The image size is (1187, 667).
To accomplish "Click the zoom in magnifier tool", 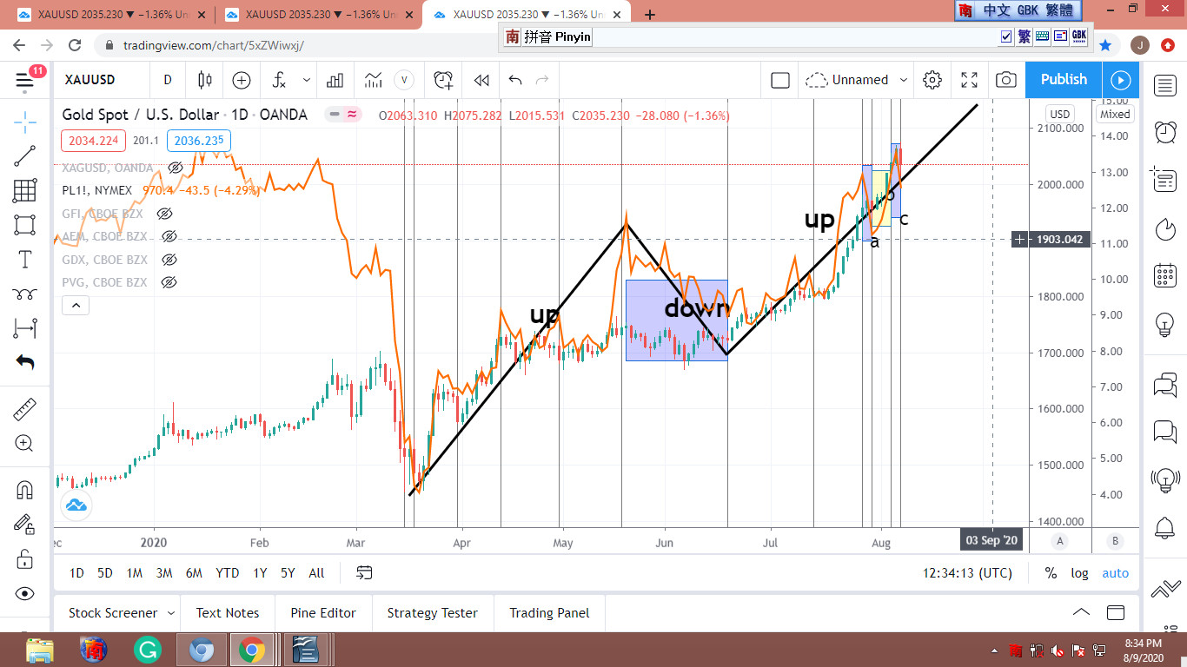I will [25, 444].
